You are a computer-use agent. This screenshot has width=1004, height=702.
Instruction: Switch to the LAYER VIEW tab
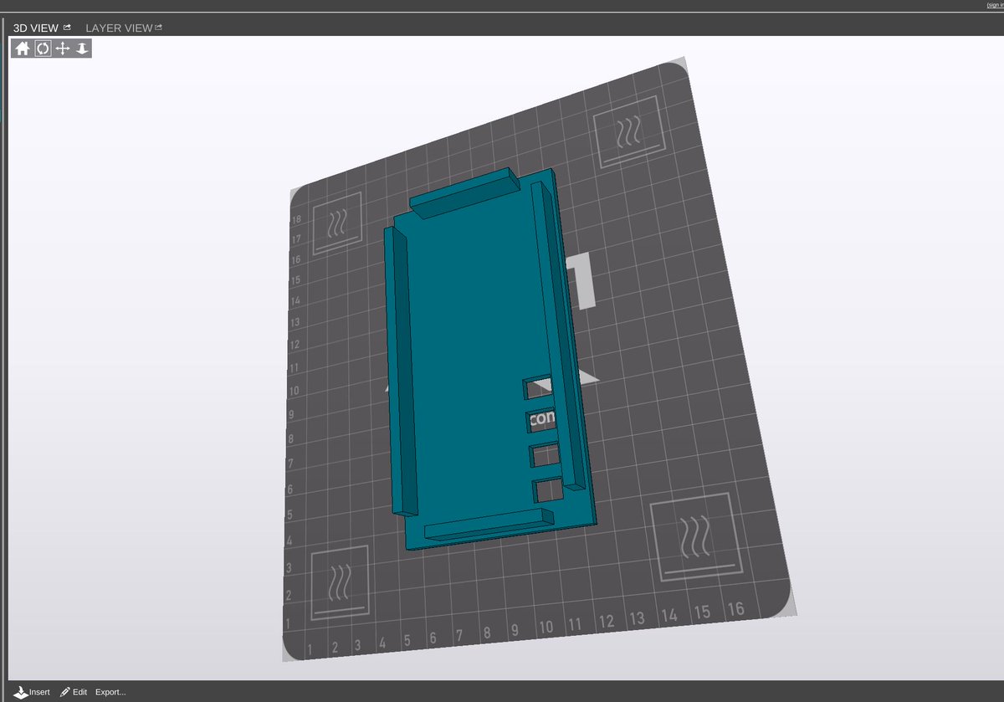pyautogui.click(x=118, y=27)
